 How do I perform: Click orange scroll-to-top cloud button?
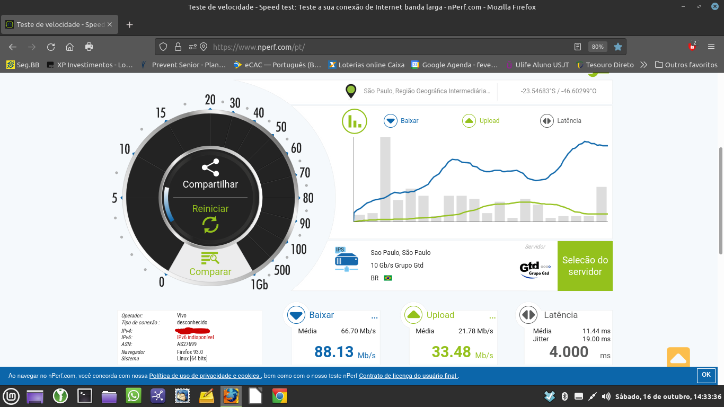(678, 358)
